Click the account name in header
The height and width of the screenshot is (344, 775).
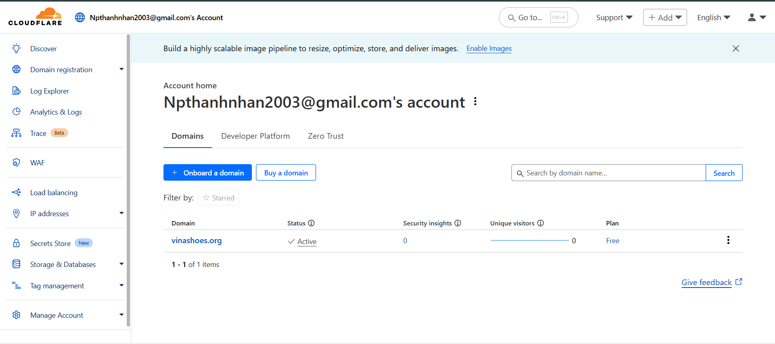click(156, 17)
